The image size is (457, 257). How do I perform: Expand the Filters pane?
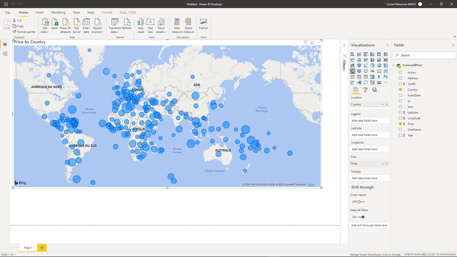click(344, 45)
